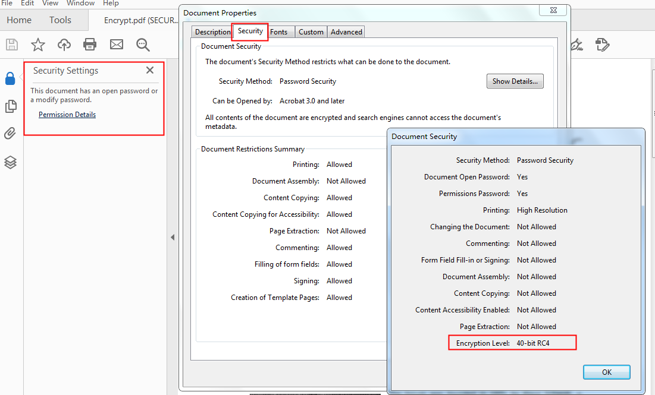The height and width of the screenshot is (395, 655).
Task: Open the layers panel icon
Action: (x=11, y=162)
